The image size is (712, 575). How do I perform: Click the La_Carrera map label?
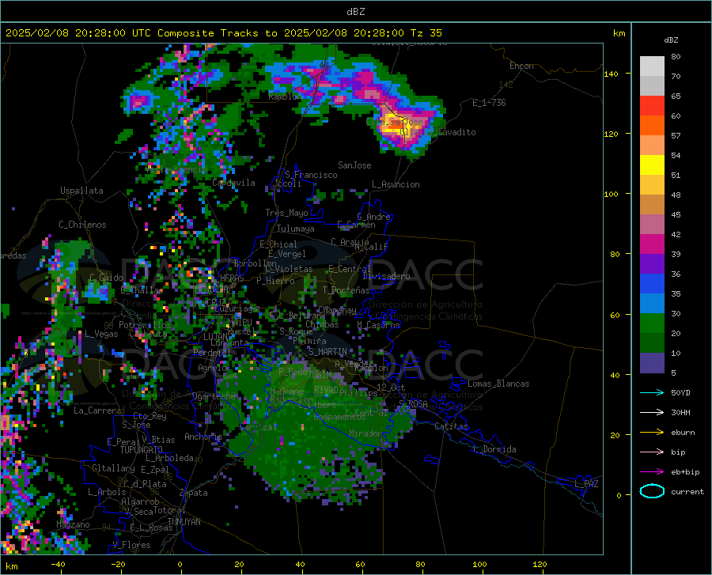click(x=97, y=410)
